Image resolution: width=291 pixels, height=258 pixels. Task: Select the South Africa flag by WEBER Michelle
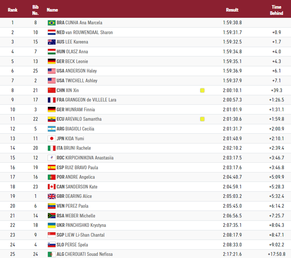[x=51, y=216]
